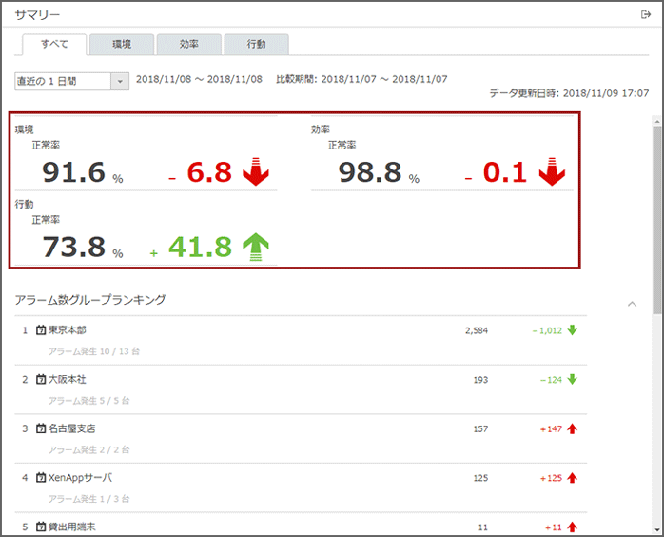Image resolution: width=664 pixels, height=537 pixels.
Task: Open the 直近の1日間 period dropdown
Action: 120,81
